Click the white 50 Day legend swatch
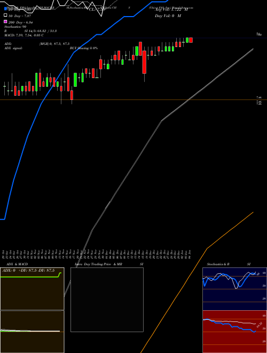This screenshot has height=353, width=267. (5, 16)
